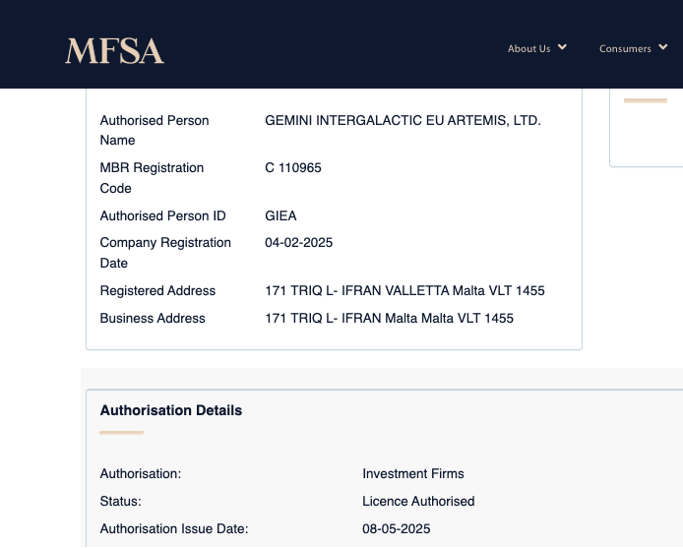Click the Authorisation Details heading
This screenshot has width=683, height=548.
point(171,410)
